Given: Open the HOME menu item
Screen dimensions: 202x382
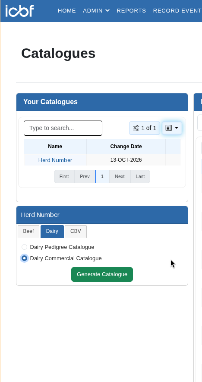Looking at the screenshot, I should 66,11.
